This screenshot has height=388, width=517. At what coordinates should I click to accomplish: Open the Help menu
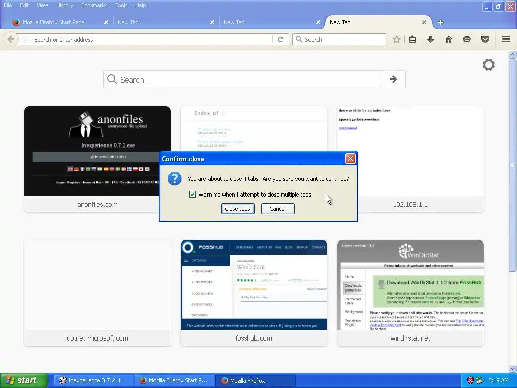[x=141, y=5]
